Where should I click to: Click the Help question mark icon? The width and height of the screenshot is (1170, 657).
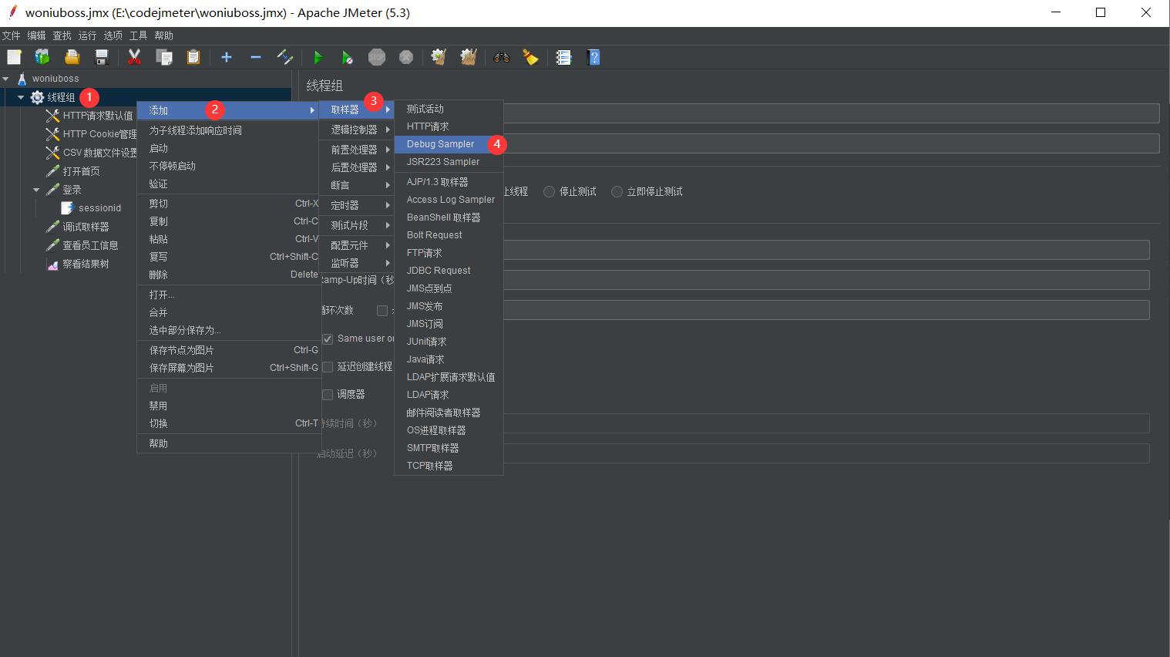click(x=593, y=57)
